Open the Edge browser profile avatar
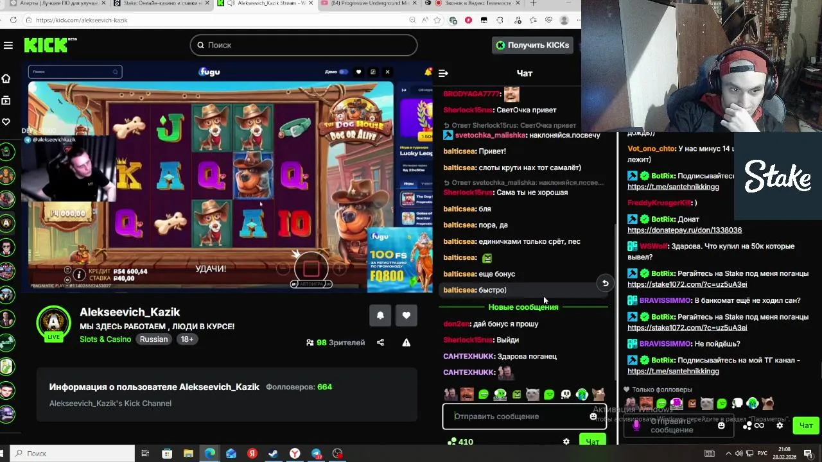Screen dimensions: 822x462 click(564, 20)
